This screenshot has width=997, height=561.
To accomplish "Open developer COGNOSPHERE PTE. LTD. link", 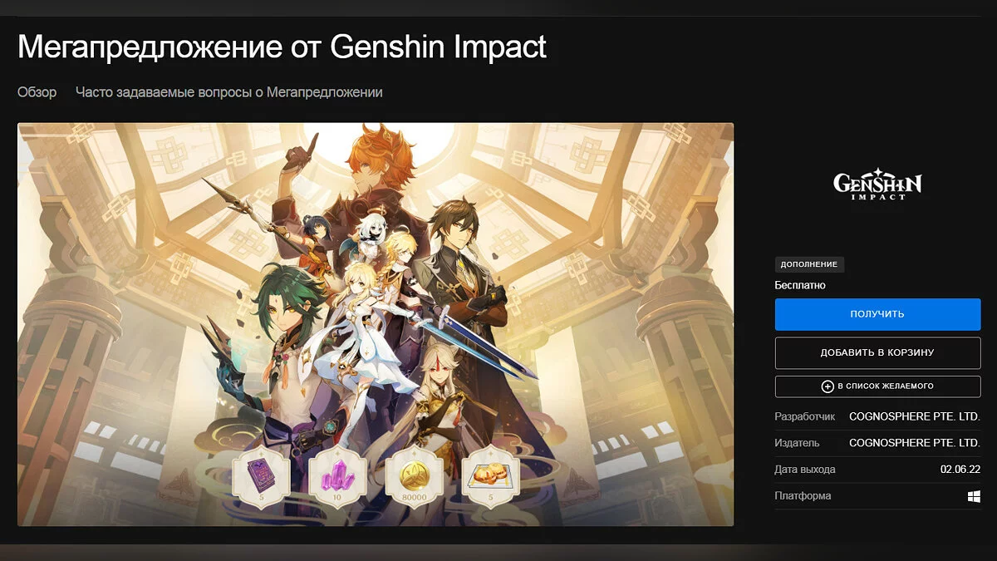I will coord(915,416).
